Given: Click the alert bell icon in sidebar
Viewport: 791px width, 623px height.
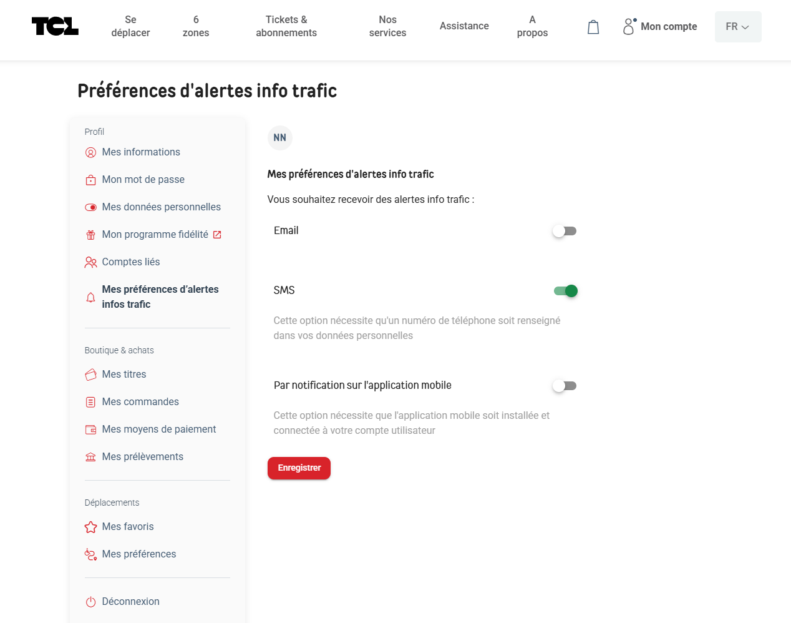Looking at the screenshot, I should [90, 297].
